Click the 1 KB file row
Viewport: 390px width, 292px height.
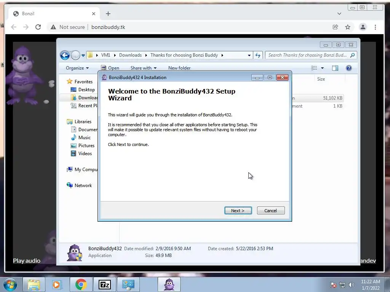(317, 106)
